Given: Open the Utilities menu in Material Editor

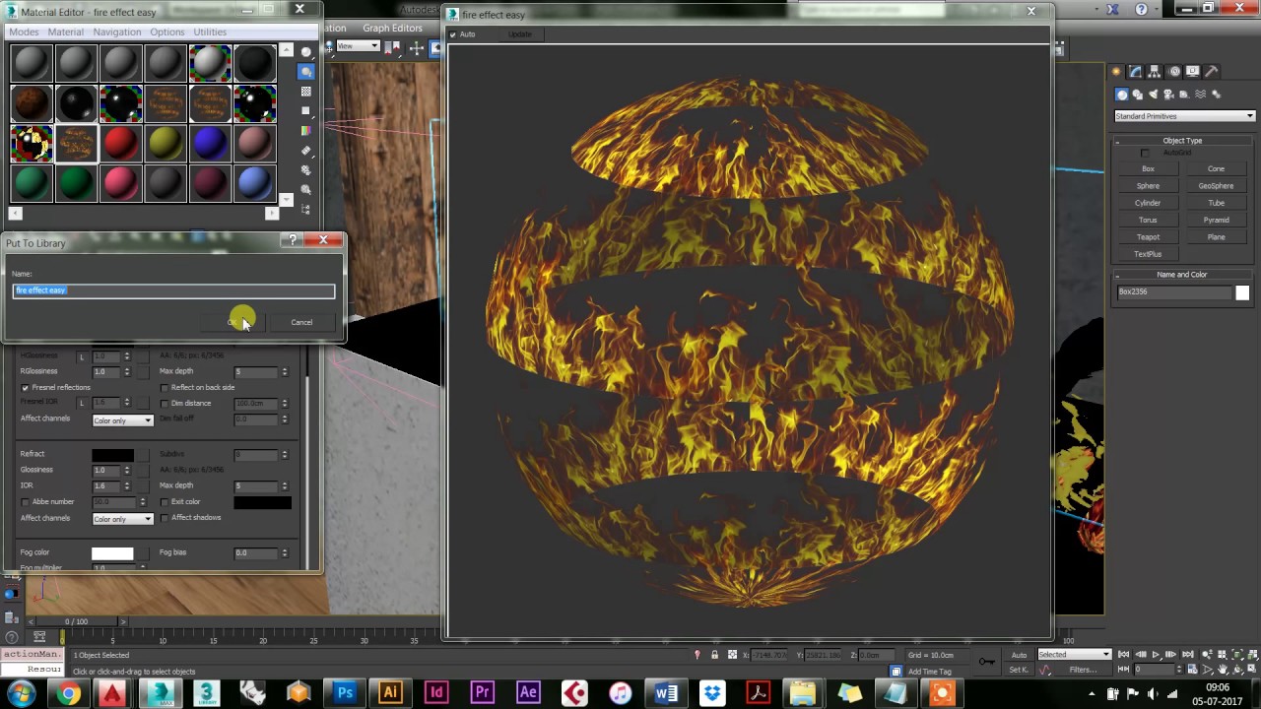Looking at the screenshot, I should pos(210,32).
